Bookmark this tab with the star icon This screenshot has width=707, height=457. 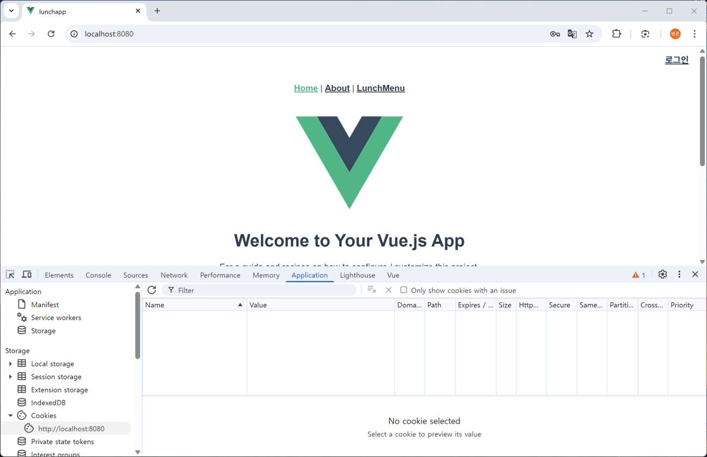(589, 34)
